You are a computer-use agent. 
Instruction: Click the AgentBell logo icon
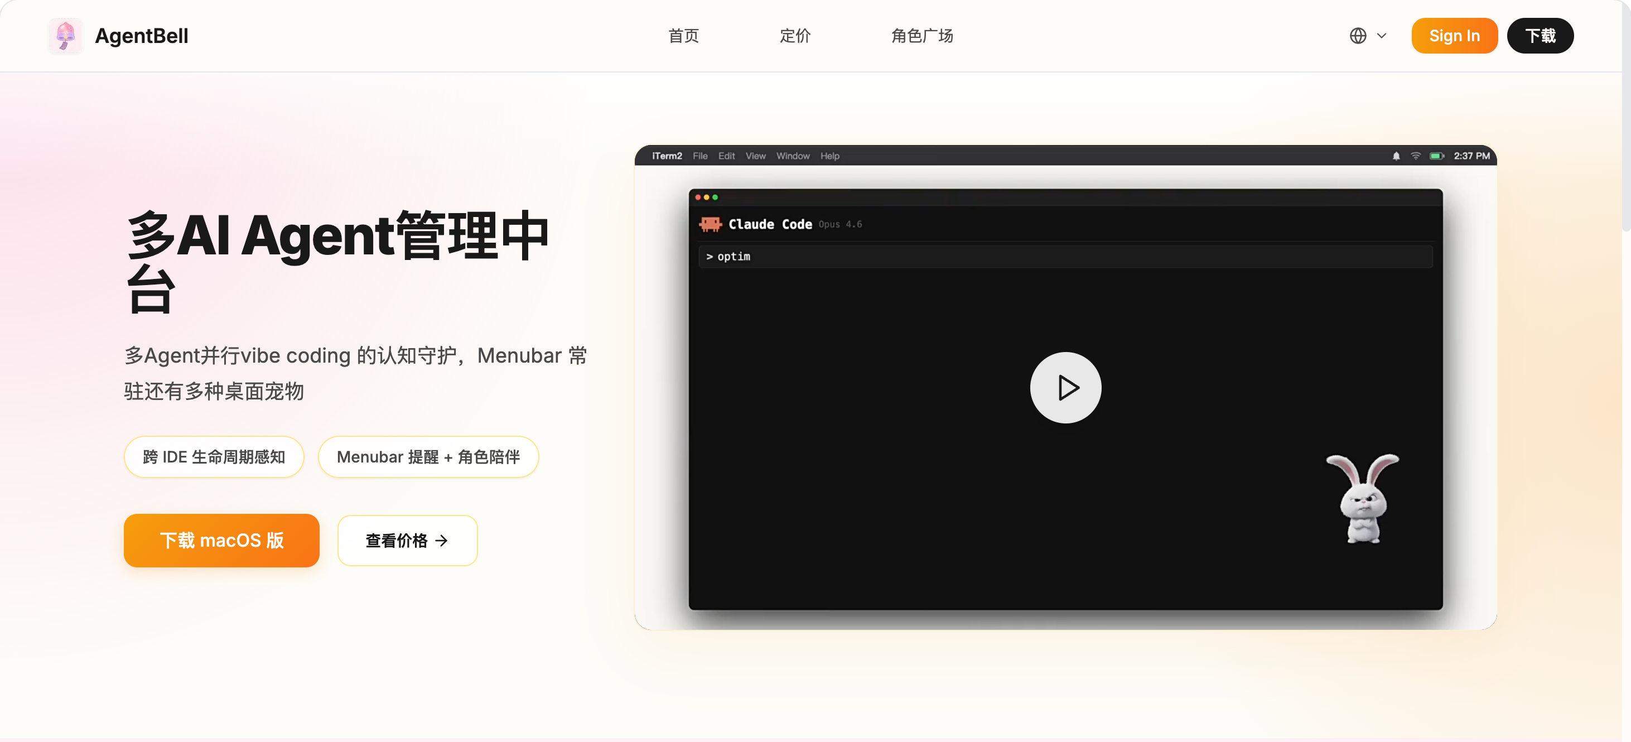click(x=65, y=36)
